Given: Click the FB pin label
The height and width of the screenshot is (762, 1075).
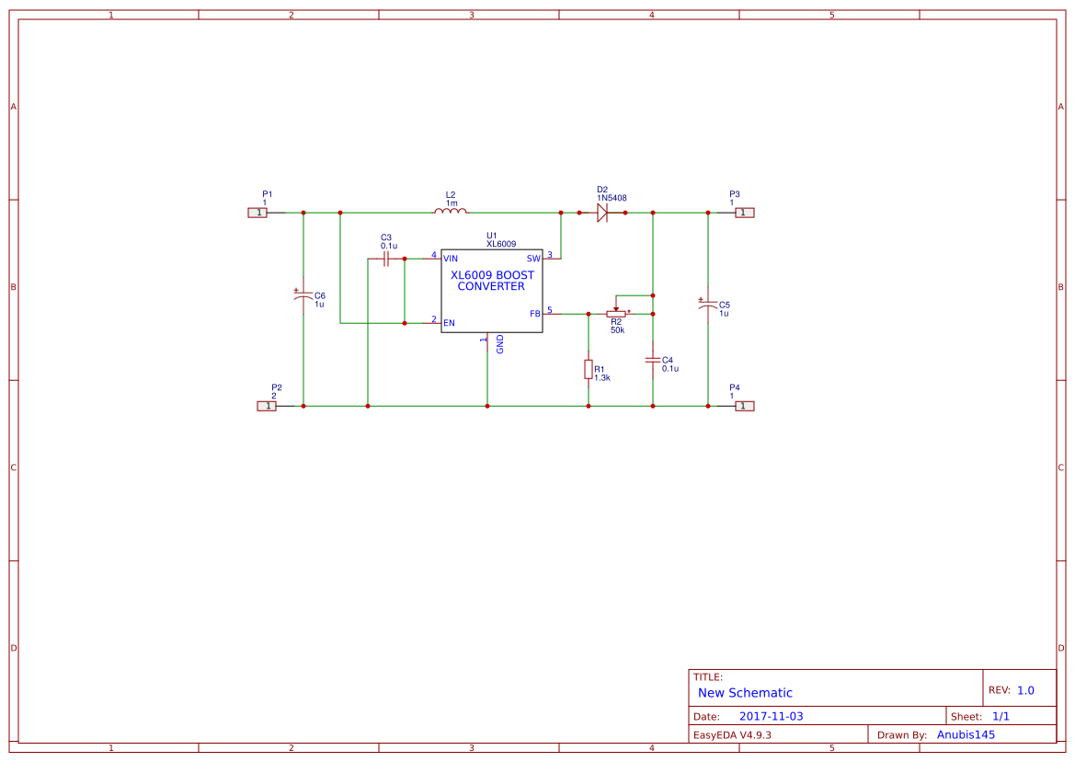Looking at the screenshot, I should pyautogui.click(x=533, y=313).
